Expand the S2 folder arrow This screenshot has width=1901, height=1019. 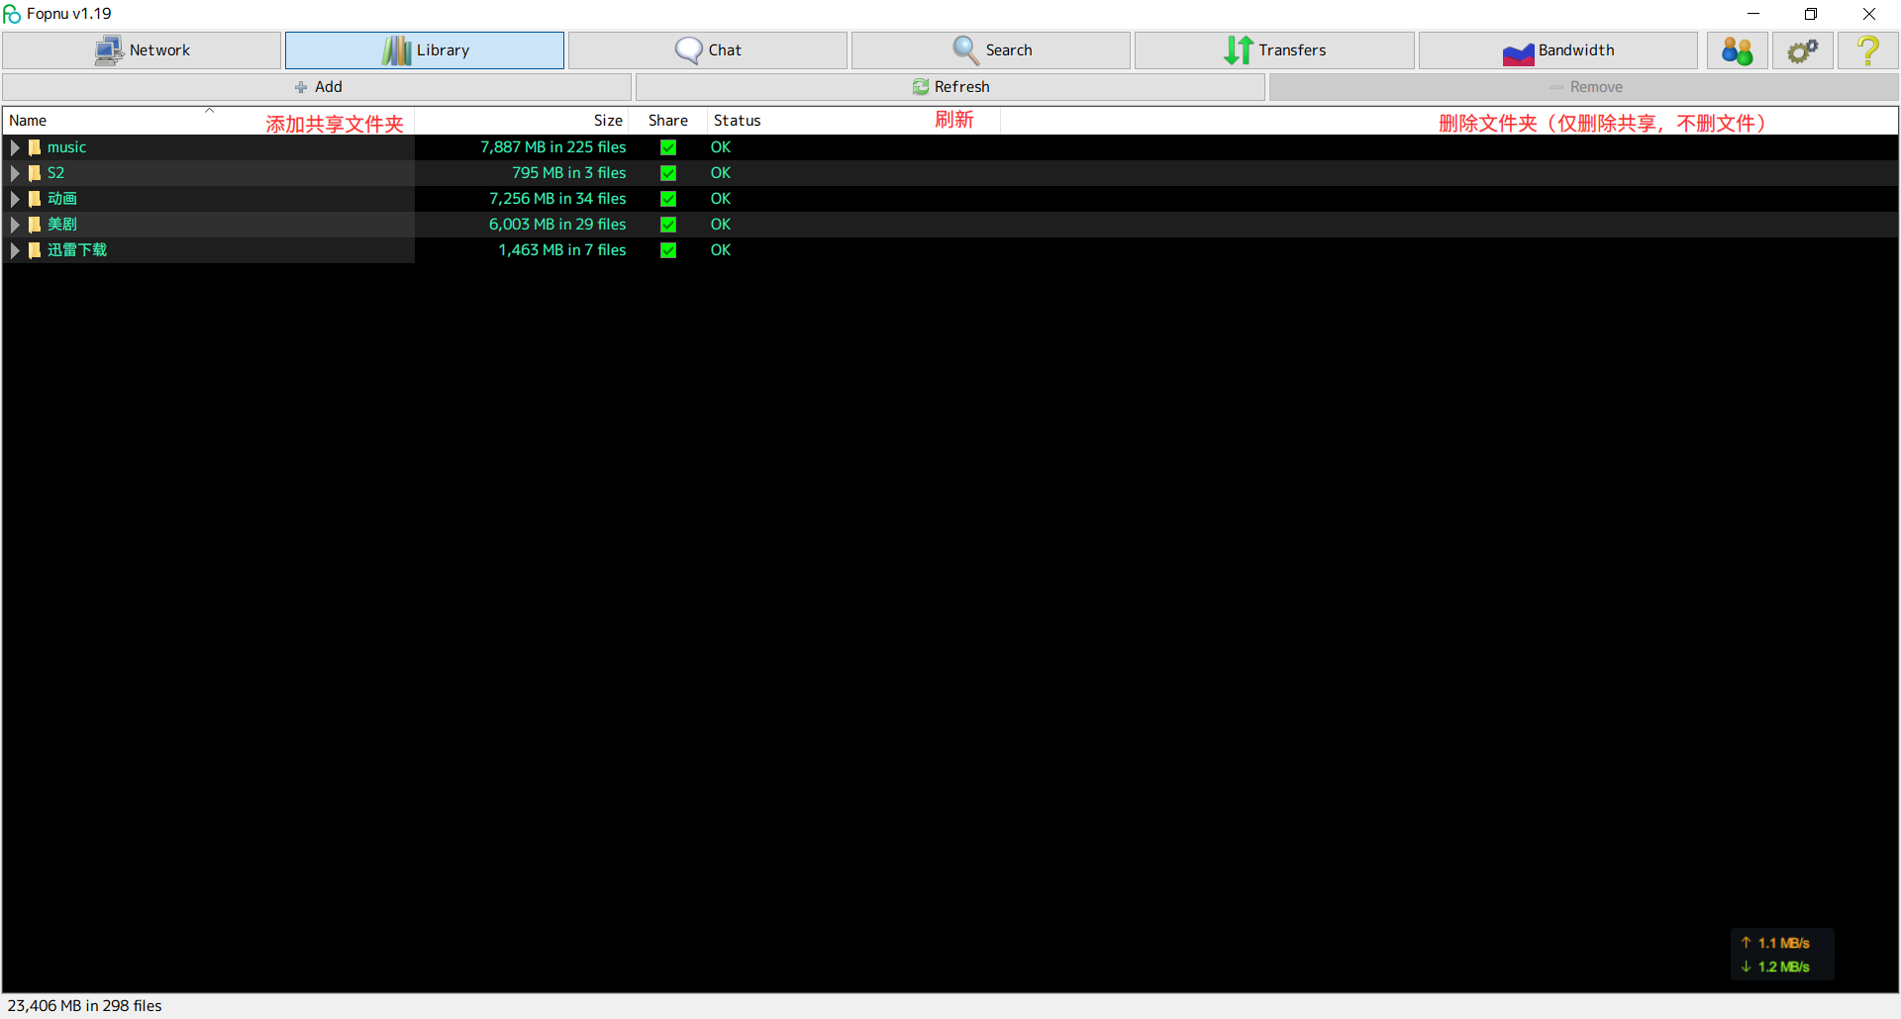[15, 173]
